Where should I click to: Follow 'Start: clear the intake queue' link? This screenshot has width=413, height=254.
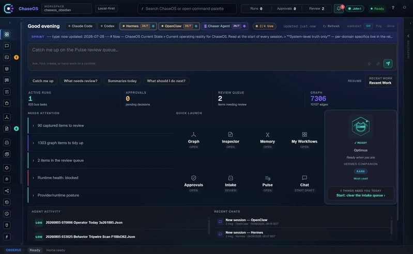coord(361,195)
